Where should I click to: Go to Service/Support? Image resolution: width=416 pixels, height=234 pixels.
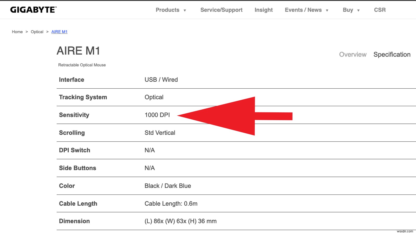[x=221, y=10]
